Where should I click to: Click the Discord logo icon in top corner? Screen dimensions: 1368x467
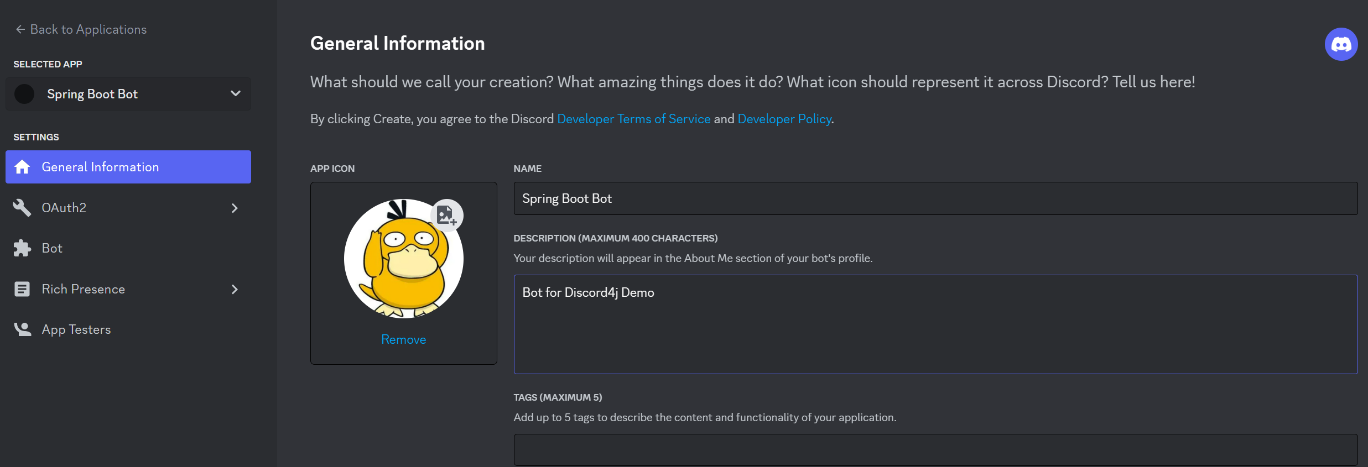point(1341,44)
